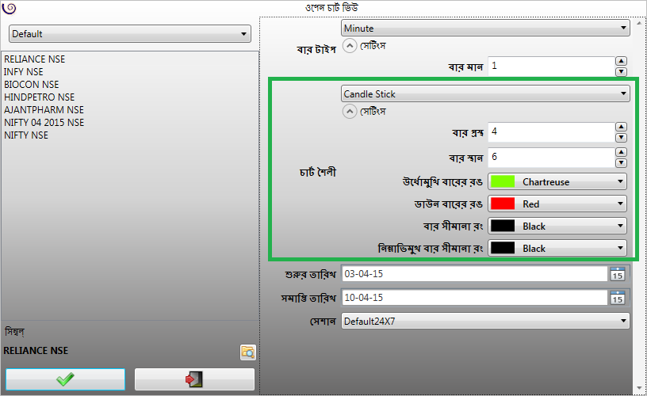Open calendar for end date 10-04-15
Viewport: 647px width, 396px height.
tap(618, 298)
